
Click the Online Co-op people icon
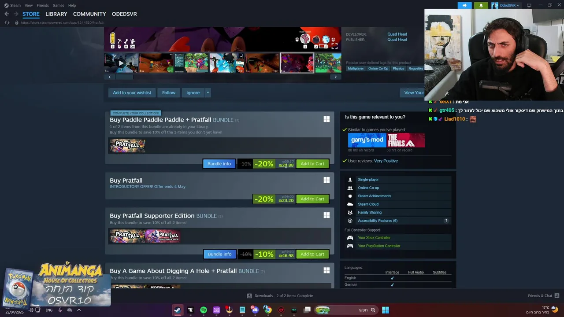pyautogui.click(x=350, y=188)
